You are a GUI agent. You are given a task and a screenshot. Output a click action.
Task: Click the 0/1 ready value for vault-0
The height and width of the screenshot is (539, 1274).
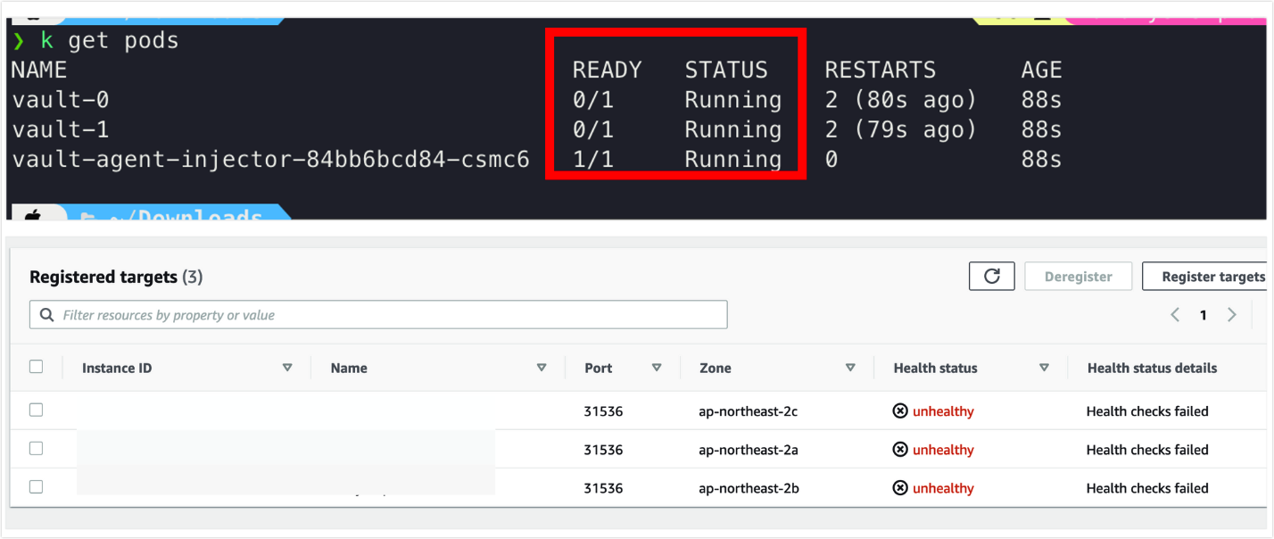point(593,100)
